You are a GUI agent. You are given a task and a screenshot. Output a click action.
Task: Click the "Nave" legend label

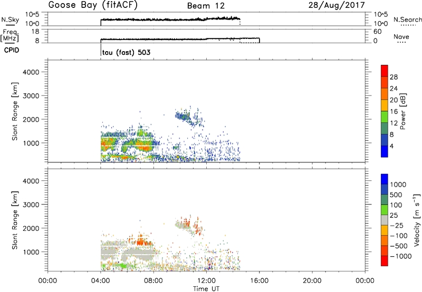click(x=401, y=37)
